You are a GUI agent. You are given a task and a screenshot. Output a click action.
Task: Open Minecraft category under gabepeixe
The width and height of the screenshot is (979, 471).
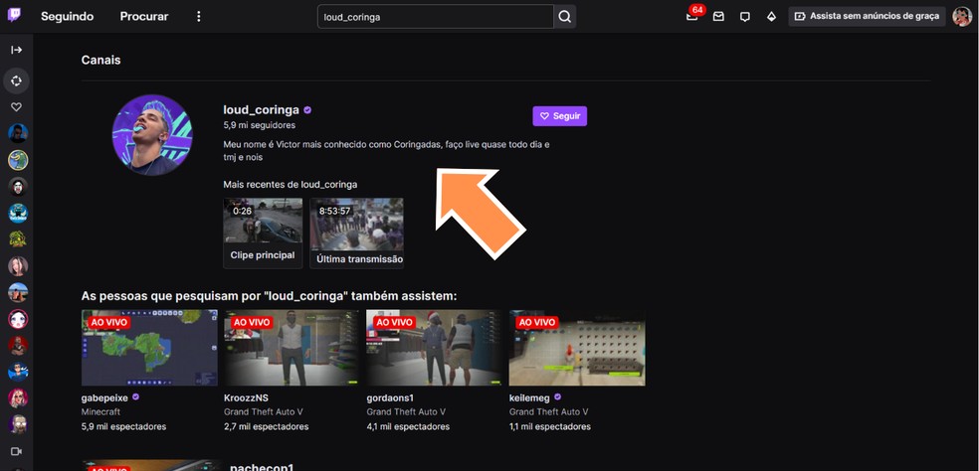pos(100,411)
